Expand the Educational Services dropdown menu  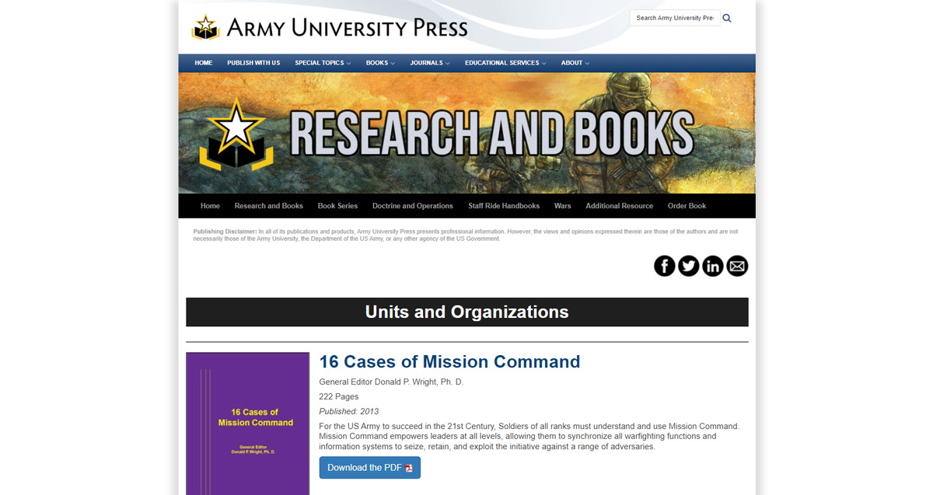coord(505,63)
